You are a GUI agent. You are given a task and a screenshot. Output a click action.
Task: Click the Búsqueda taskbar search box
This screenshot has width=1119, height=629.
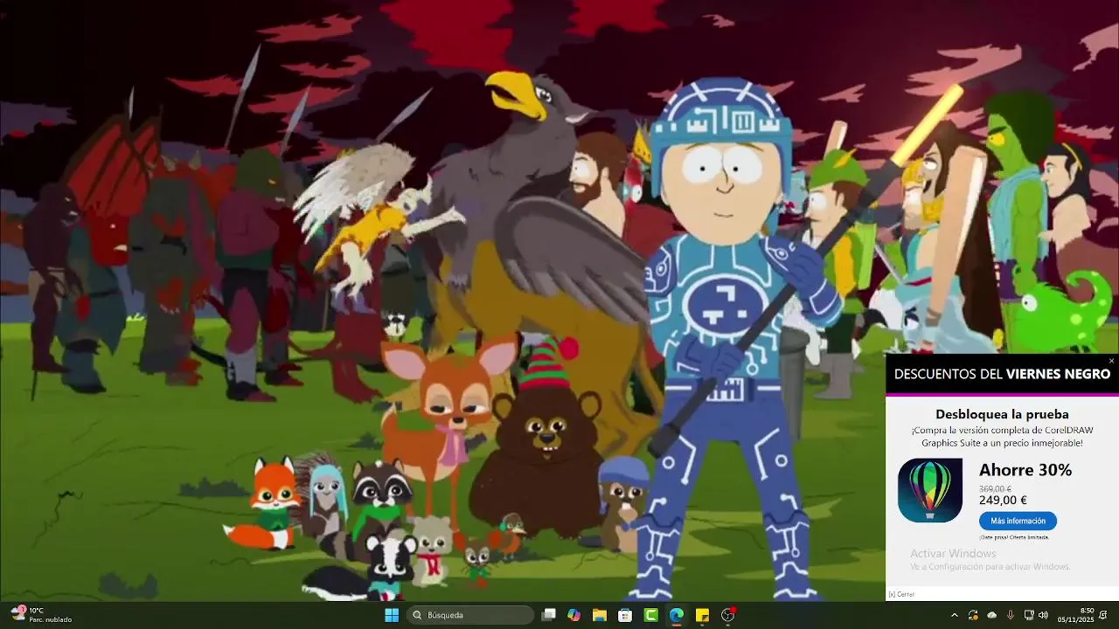click(x=471, y=615)
